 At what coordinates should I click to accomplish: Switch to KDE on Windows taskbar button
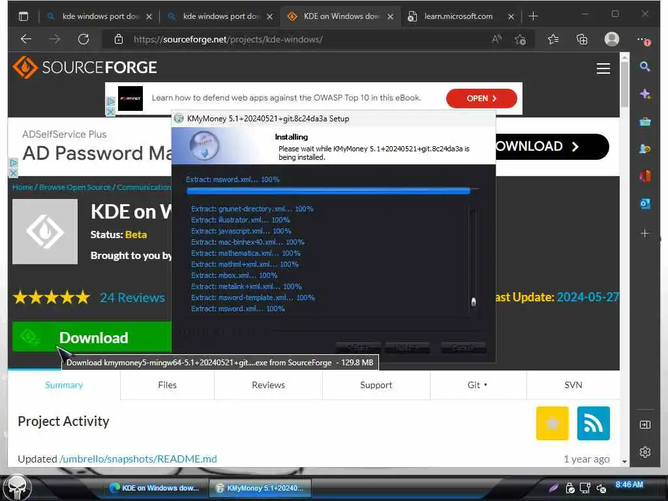pos(155,488)
